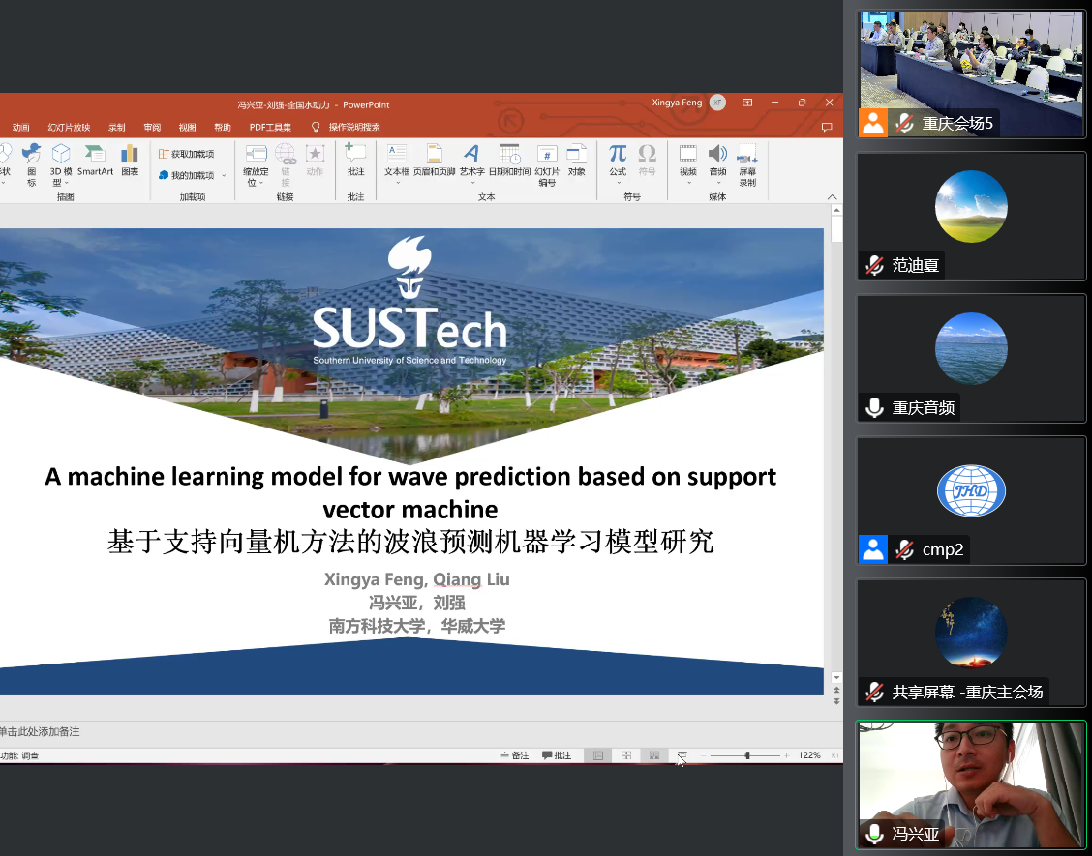This screenshot has width=1092, height=856.
Task: Select the slide's English title text
Action: pyautogui.click(x=410, y=492)
